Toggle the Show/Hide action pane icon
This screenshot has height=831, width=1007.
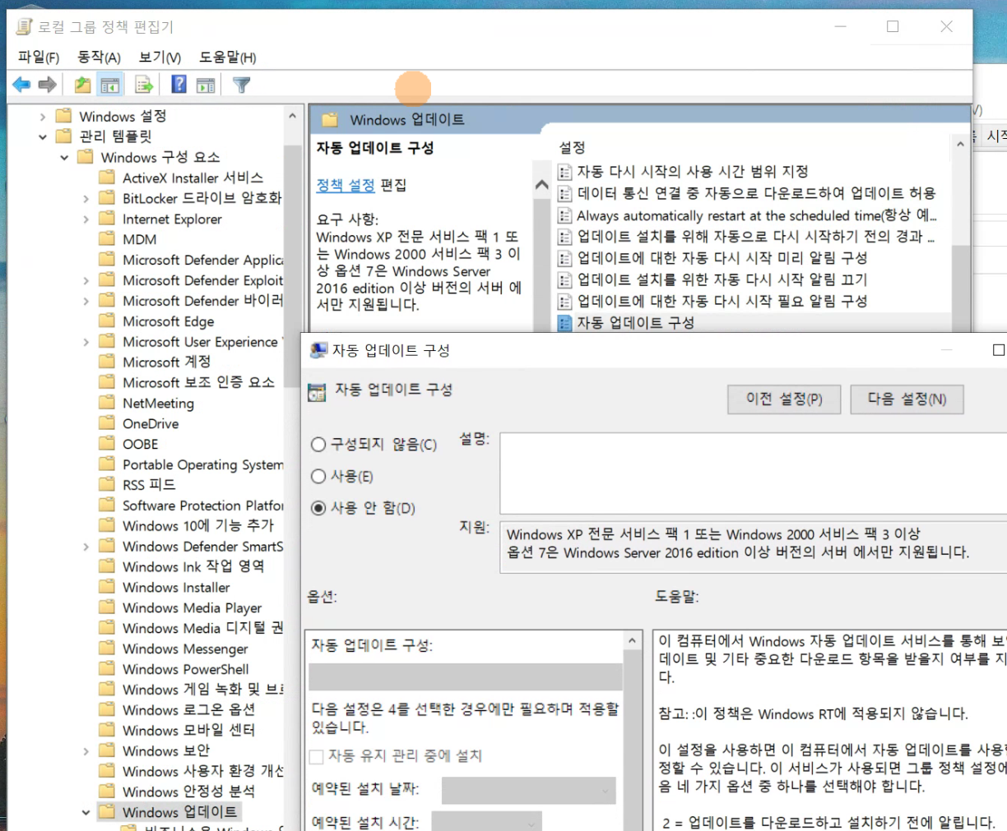tap(206, 84)
